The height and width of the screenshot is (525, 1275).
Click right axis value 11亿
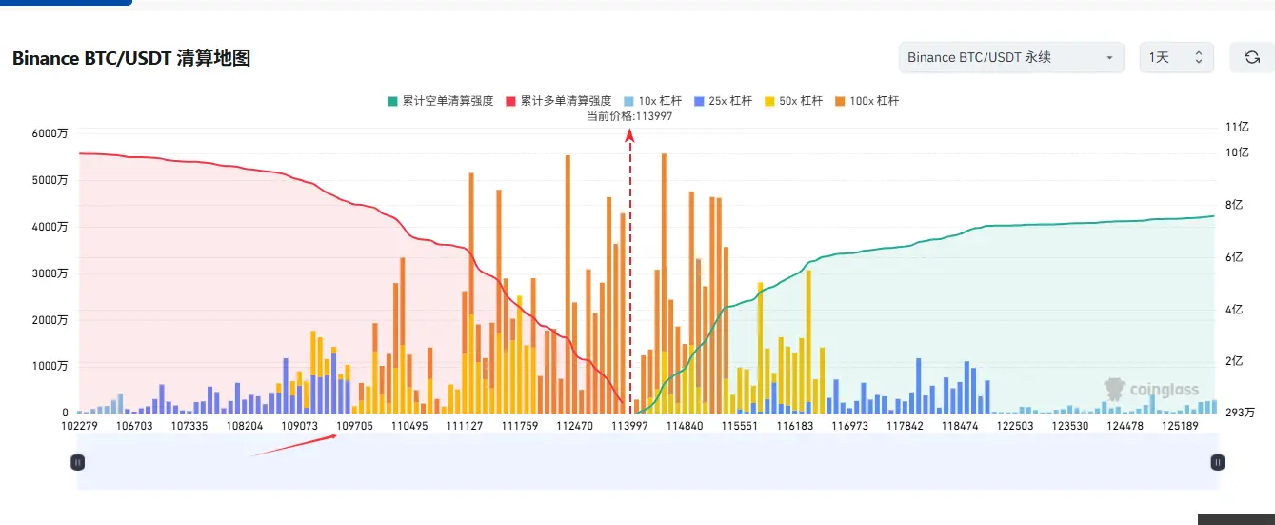click(x=1237, y=127)
